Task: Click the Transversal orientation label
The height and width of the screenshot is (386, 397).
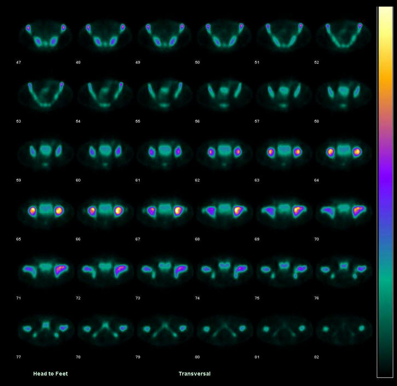Action: click(x=194, y=373)
